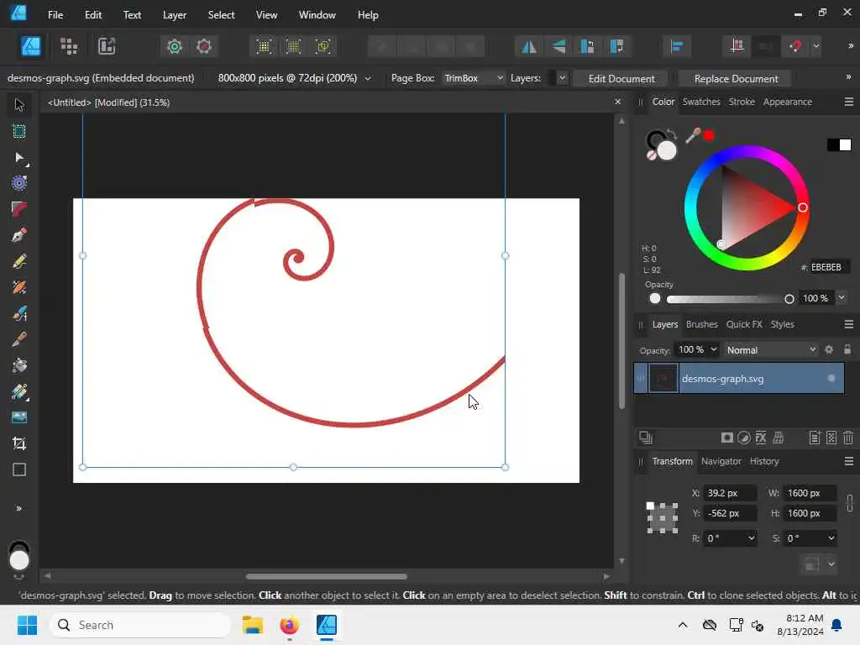Open the Layer menu
This screenshot has height=645, width=860.
tap(175, 15)
